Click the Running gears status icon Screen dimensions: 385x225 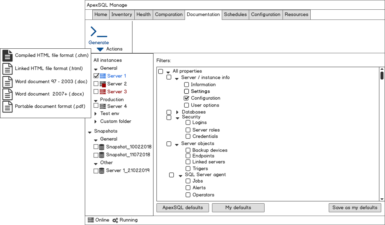coord(115,220)
